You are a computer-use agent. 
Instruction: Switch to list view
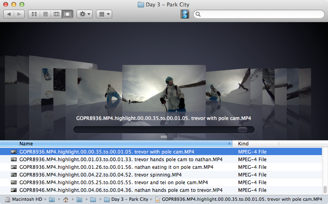(x=45, y=14)
